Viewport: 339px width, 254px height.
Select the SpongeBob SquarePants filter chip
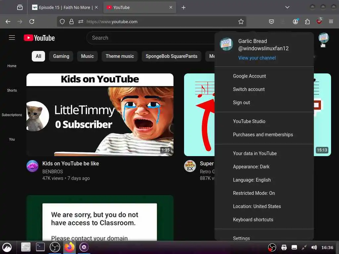point(171,56)
